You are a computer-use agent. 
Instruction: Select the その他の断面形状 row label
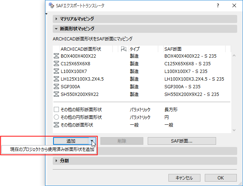coord(77,125)
